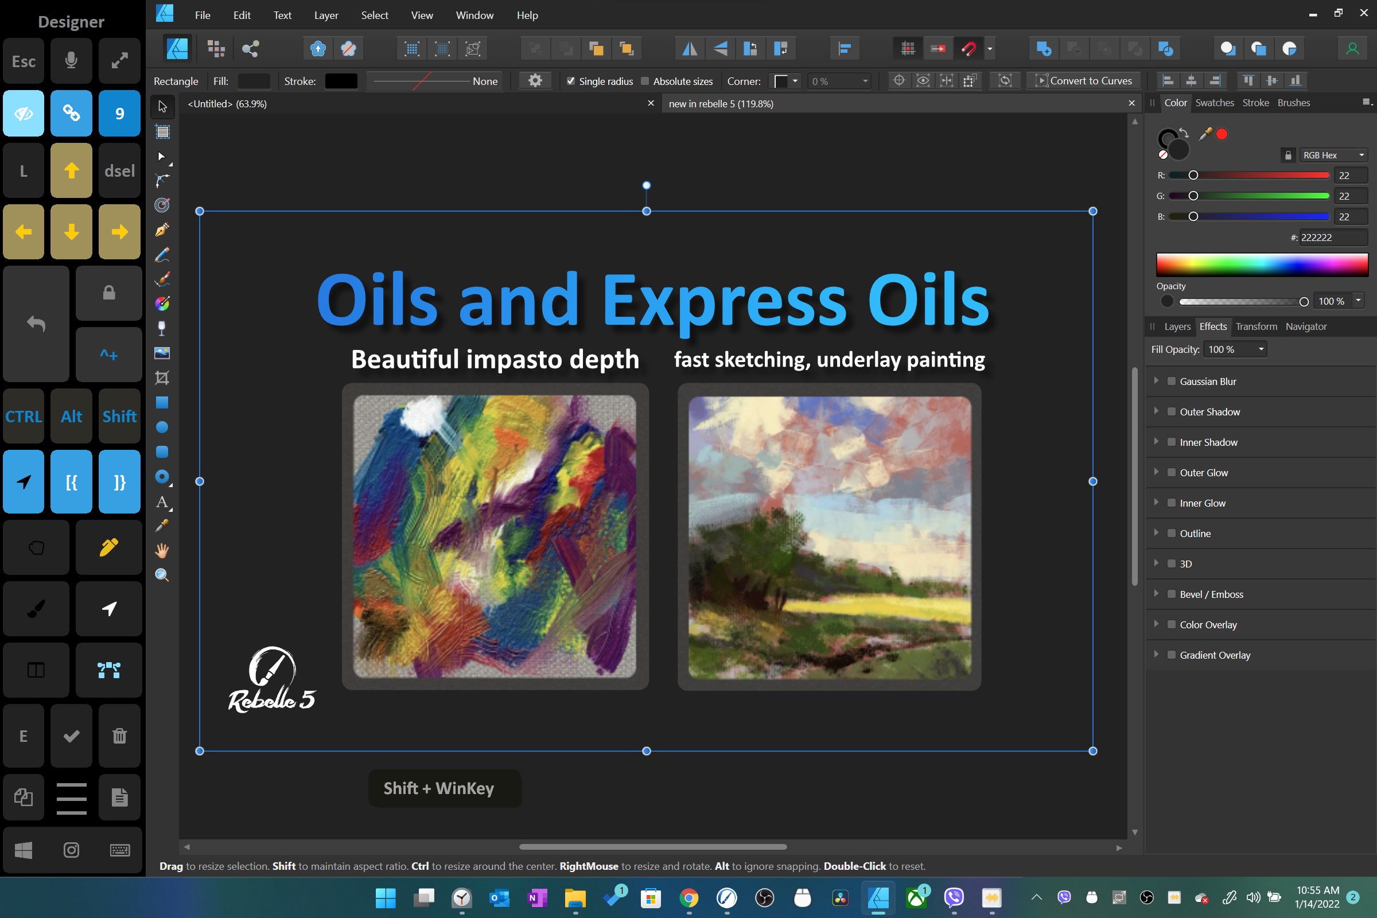Open the Layer menu

[326, 15]
